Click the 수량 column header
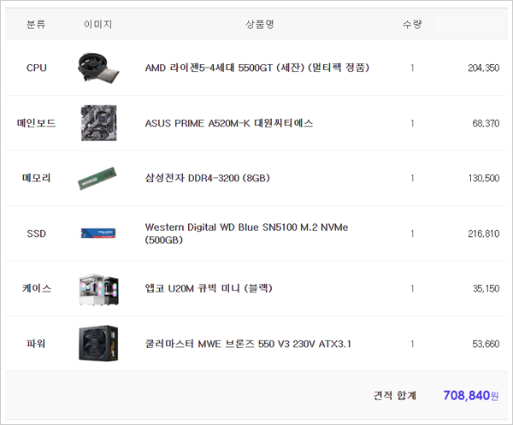 (412, 25)
